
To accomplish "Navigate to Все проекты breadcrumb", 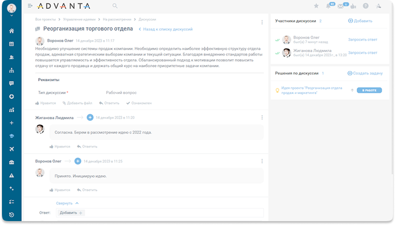I will pos(45,19).
